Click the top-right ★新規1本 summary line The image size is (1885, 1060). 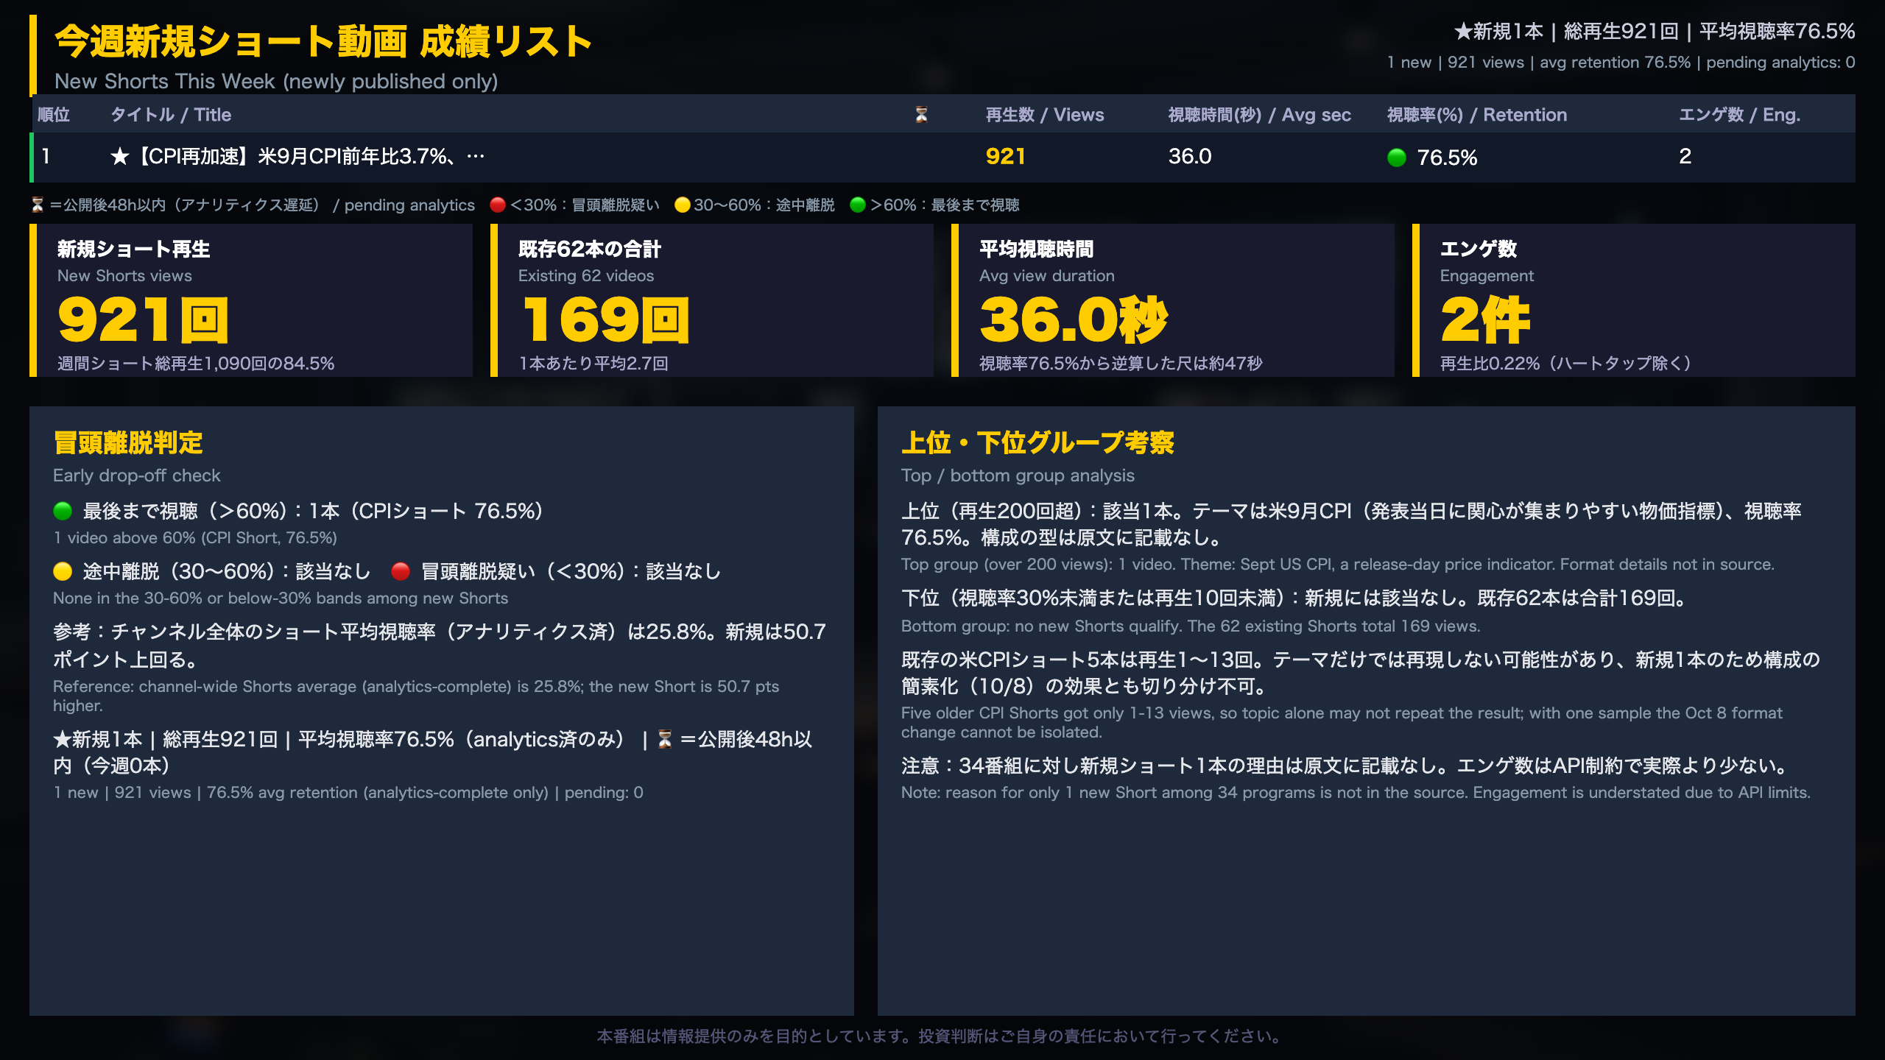pos(1654,32)
